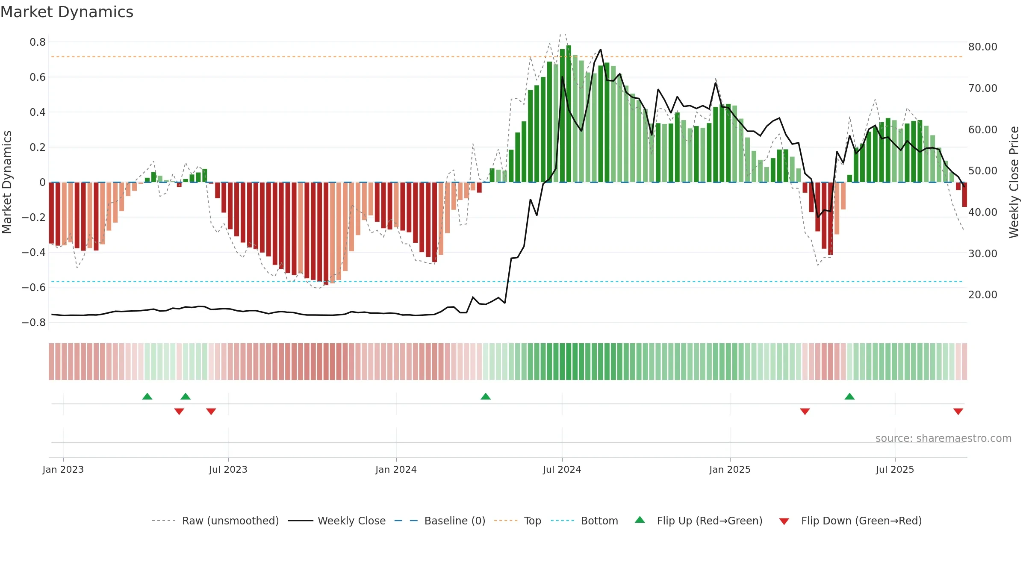Toggle the Flip Up (Red→Green) legend entry
Image resolution: width=1026 pixels, height=577 pixels.
point(699,521)
